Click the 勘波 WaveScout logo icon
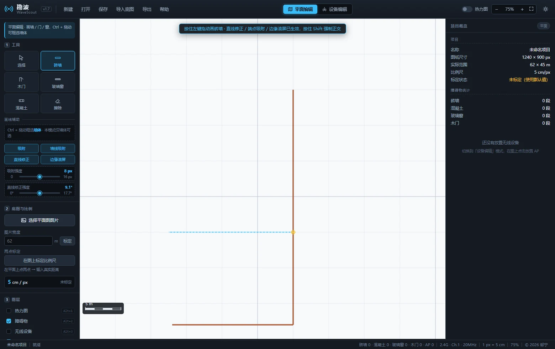The height and width of the screenshot is (349, 555). click(x=9, y=9)
